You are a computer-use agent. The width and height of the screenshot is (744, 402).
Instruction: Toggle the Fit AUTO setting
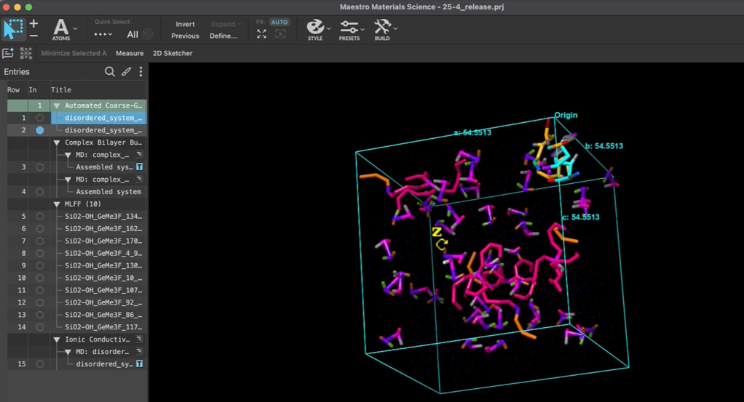pyautogui.click(x=280, y=23)
